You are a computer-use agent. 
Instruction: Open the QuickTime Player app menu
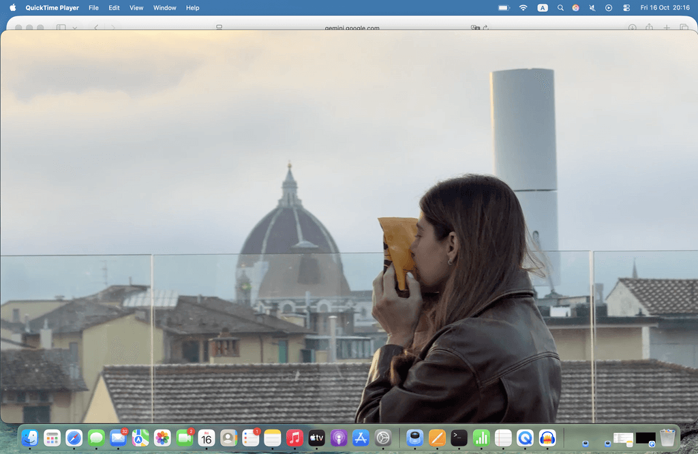(52, 8)
